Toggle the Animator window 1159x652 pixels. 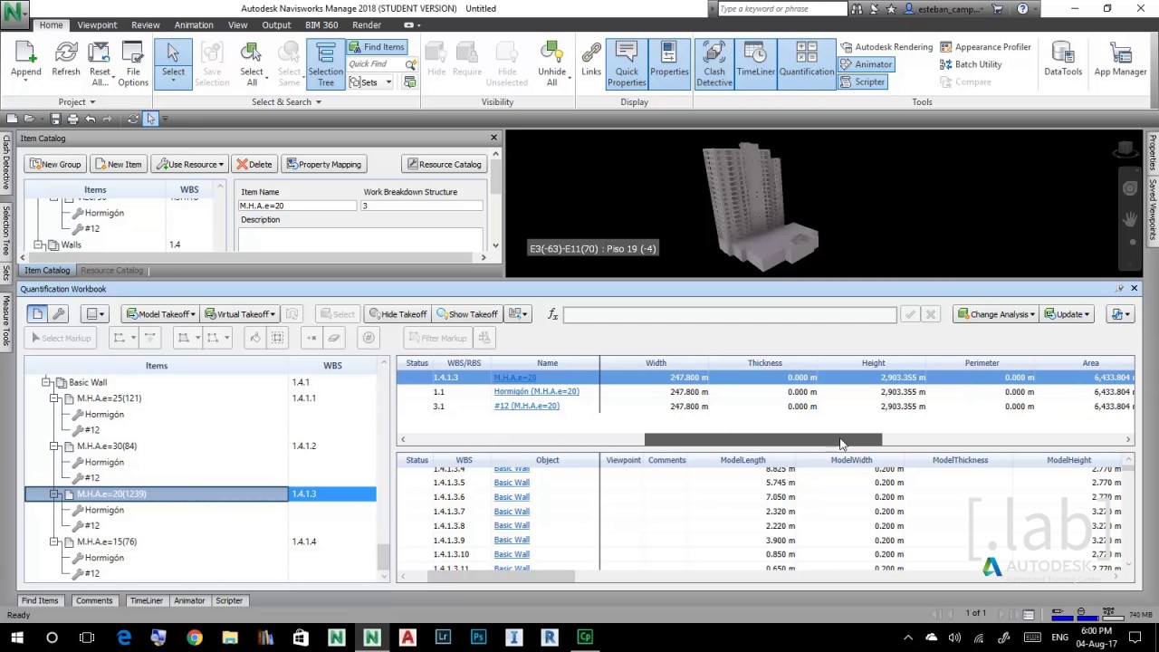866,64
